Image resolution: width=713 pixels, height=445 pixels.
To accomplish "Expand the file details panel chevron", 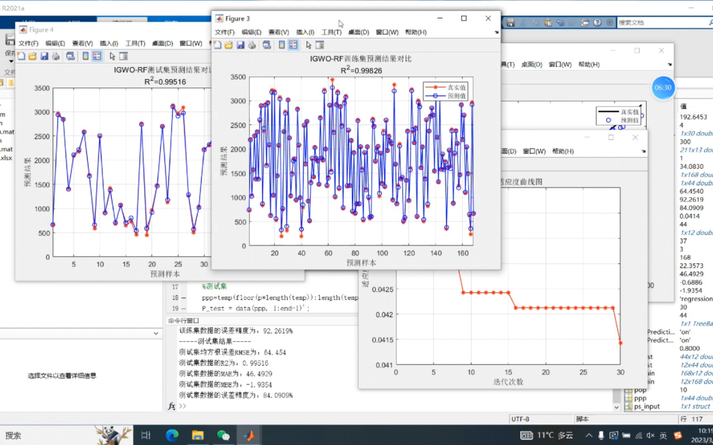I will coord(156,333).
